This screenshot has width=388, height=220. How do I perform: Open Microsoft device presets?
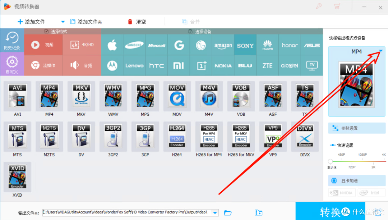tap(157, 45)
